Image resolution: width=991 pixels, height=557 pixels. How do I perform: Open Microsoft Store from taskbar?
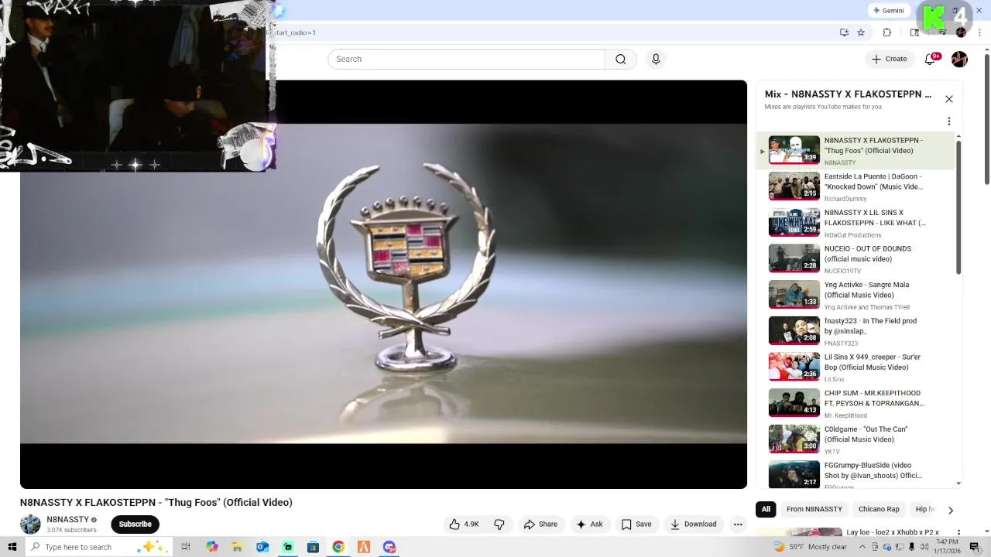pos(313,547)
